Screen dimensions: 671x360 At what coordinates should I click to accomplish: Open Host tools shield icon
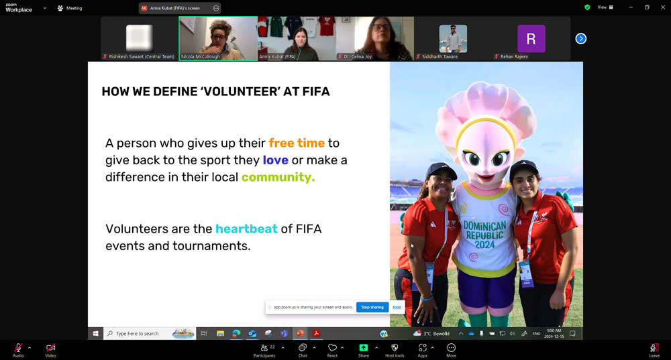(x=395, y=348)
